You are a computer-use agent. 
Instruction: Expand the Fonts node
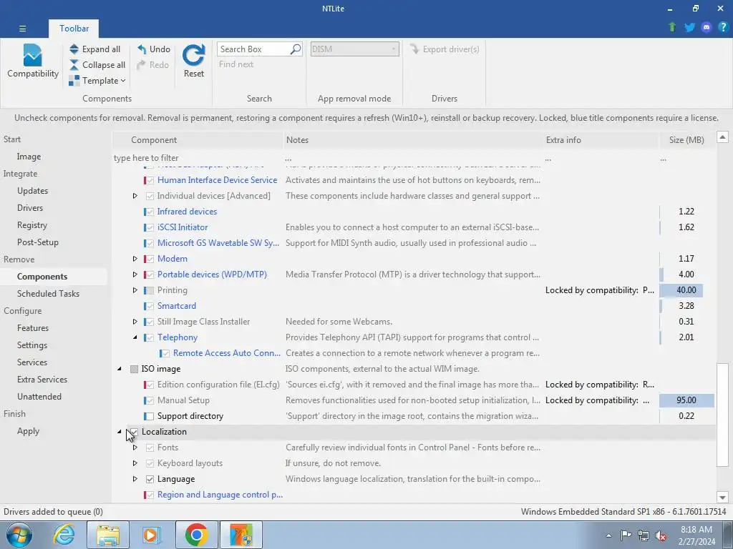(135, 447)
